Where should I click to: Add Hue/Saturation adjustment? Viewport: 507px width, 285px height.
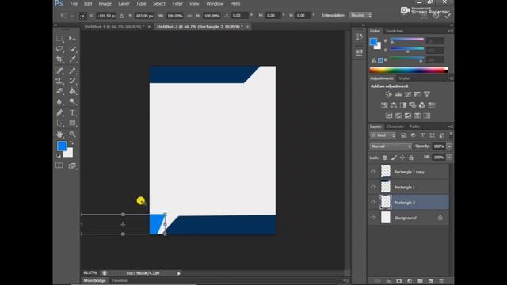pyautogui.click(x=384, y=105)
